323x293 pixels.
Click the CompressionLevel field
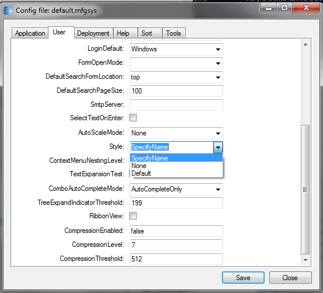coord(176,245)
